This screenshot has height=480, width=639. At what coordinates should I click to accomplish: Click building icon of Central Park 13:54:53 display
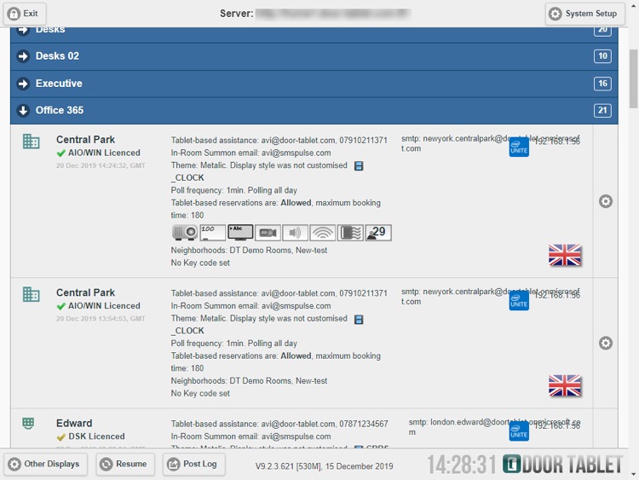click(31, 294)
